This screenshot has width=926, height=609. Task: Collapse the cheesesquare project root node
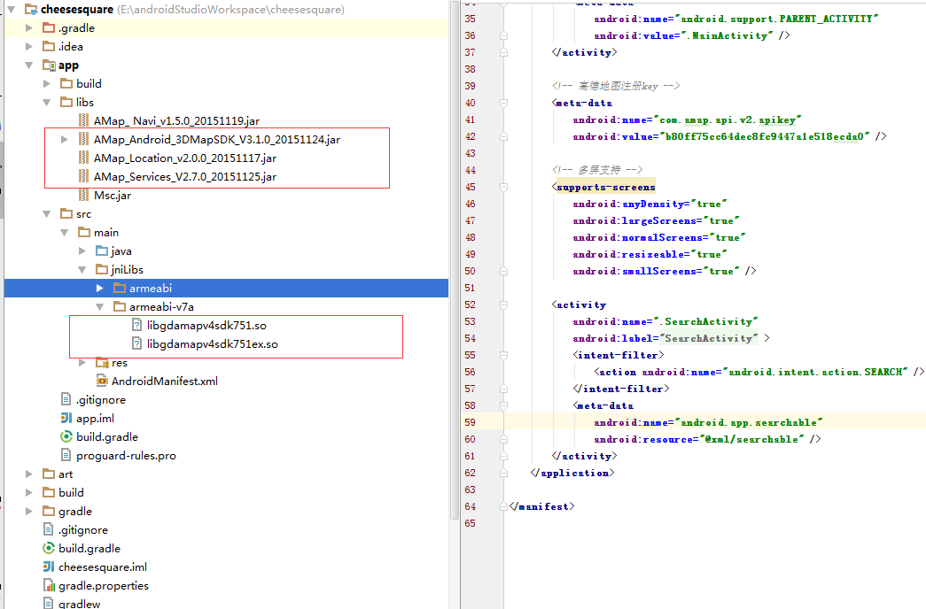(x=12, y=10)
